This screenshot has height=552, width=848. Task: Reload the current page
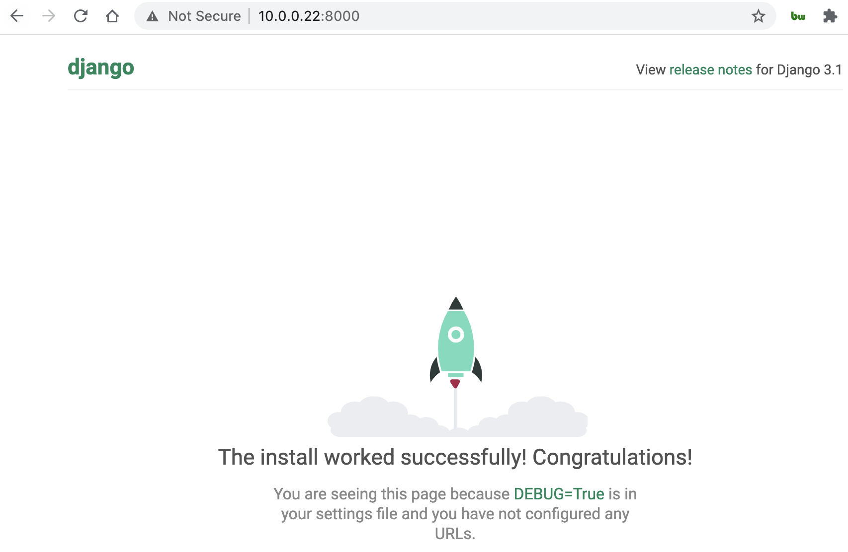(81, 16)
